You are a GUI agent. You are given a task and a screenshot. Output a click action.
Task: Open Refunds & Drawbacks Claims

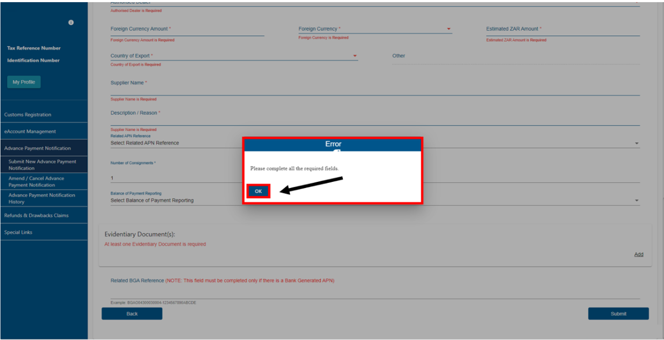point(36,216)
